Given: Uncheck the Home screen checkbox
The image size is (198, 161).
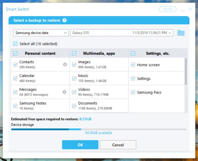Looking at the screenshot, I should (133, 65).
